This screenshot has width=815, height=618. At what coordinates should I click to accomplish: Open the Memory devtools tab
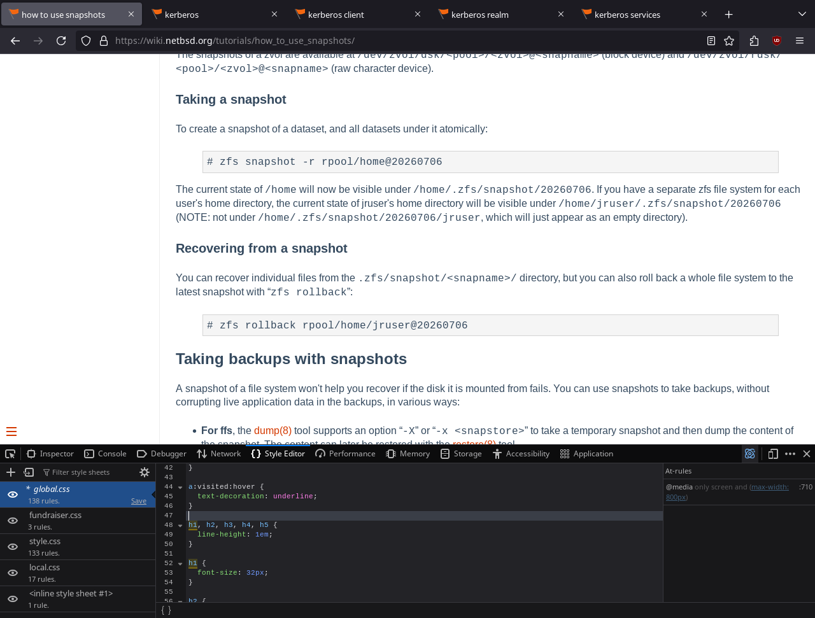tap(407, 454)
